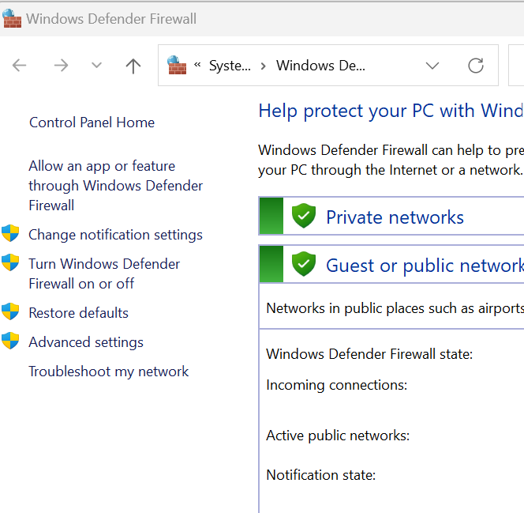Screen dimensions: 524x513
Task: Click the Windows Defender Firewall title bar icon
Action: pos(12,19)
